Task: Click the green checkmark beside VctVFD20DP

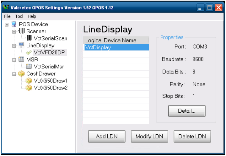Action: click(x=29, y=52)
